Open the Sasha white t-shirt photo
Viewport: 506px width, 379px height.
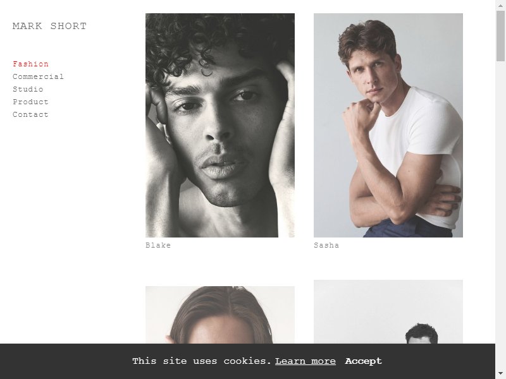pyautogui.click(x=388, y=125)
